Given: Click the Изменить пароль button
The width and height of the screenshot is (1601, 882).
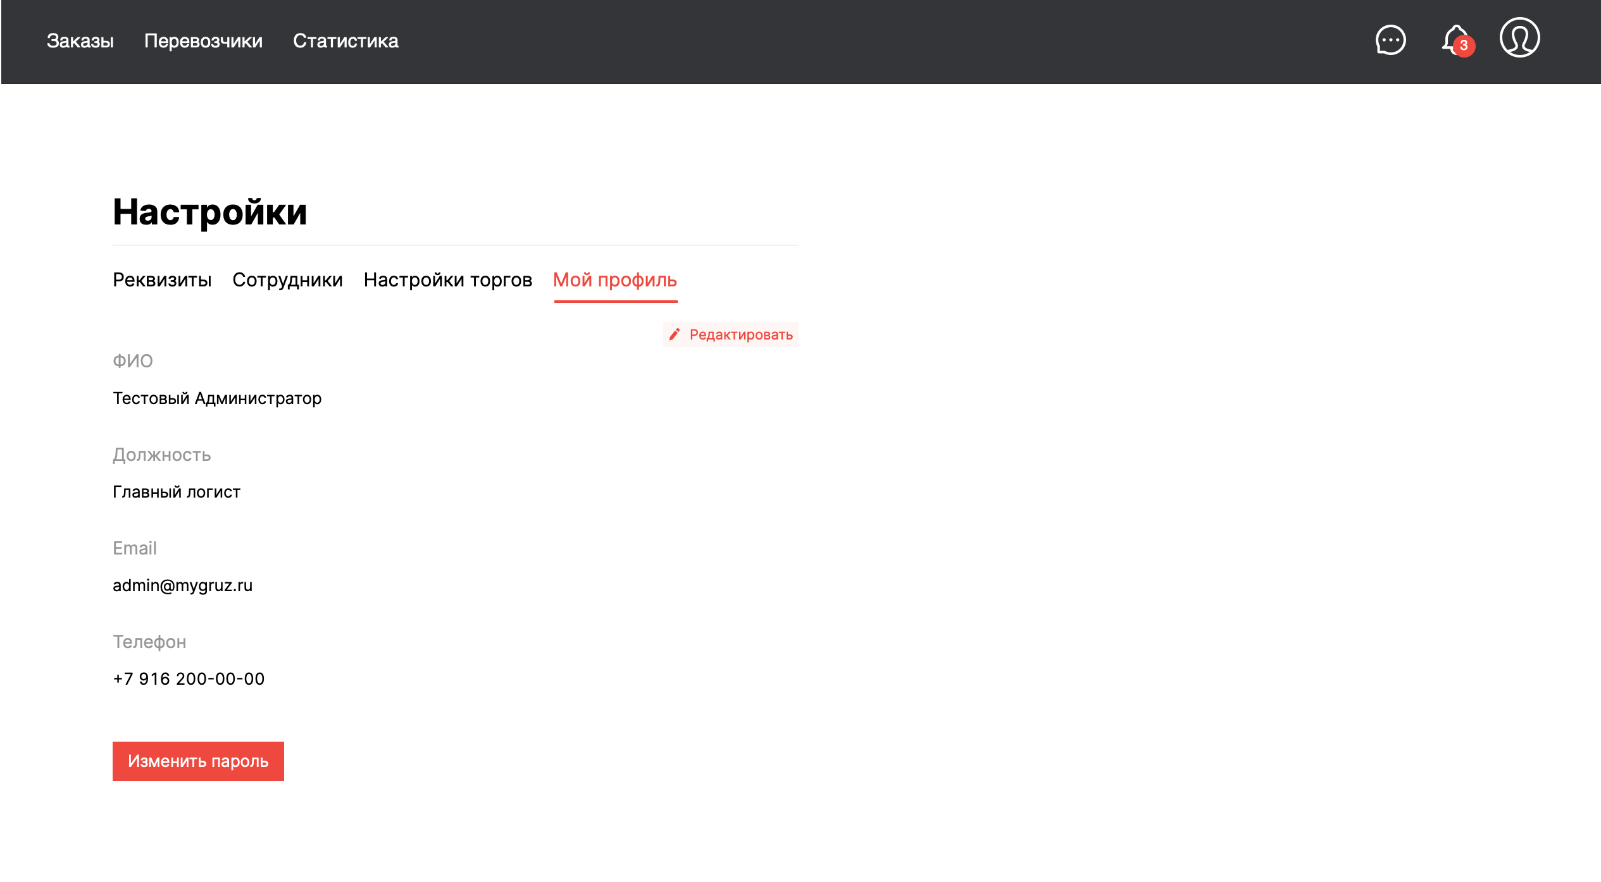Looking at the screenshot, I should [198, 761].
